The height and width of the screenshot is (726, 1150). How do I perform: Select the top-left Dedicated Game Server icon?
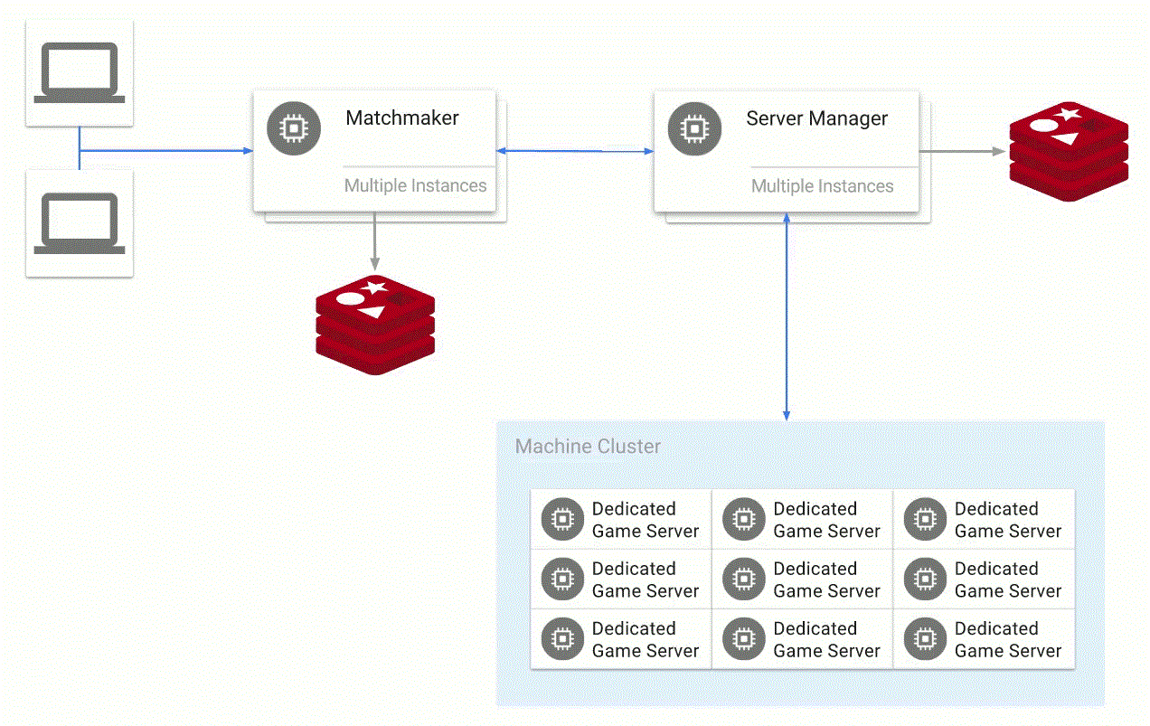(561, 519)
